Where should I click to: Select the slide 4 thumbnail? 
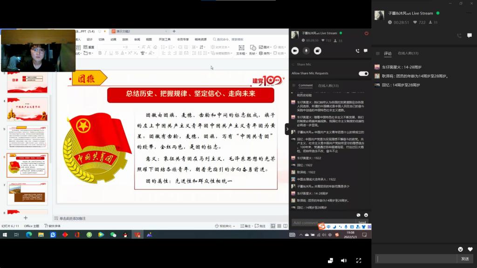[x=27, y=109]
